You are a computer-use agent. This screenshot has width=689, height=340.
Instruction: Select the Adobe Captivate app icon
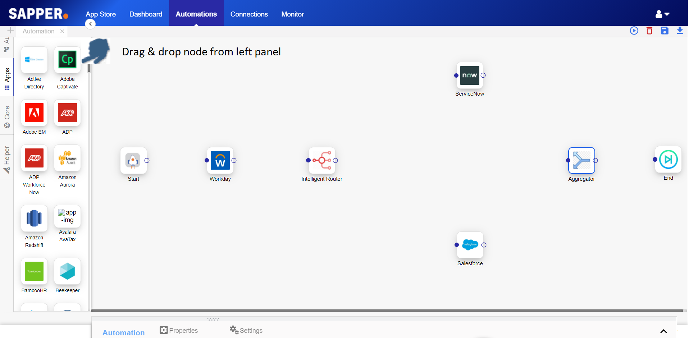67,60
